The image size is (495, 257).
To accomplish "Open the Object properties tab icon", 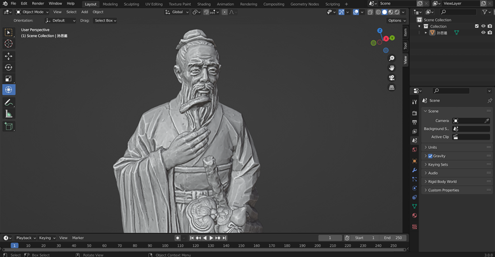I will point(414,161).
